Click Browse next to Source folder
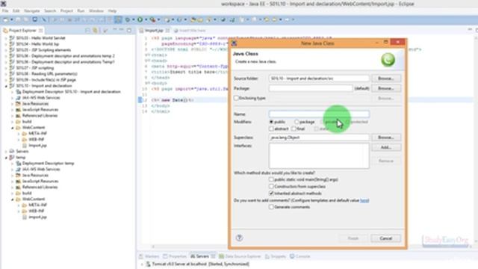This screenshot has width=478, height=269. tap(386, 78)
